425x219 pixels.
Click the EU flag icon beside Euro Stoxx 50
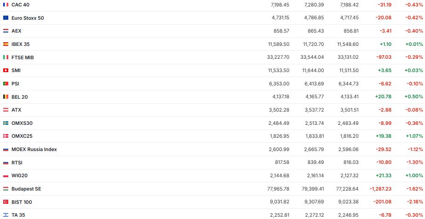(6, 18)
